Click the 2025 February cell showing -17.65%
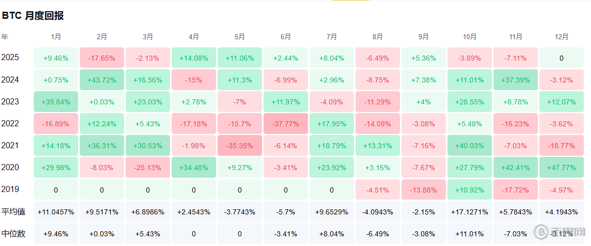Image resolution: width=591 pixels, height=246 pixels. (102, 58)
